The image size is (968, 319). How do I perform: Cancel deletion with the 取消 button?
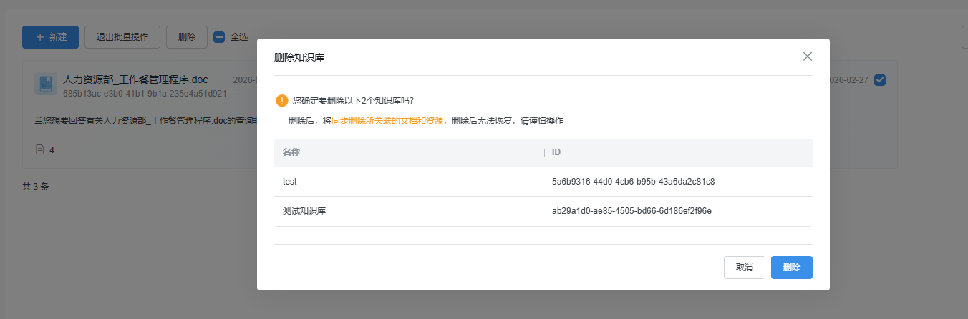click(x=744, y=268)
